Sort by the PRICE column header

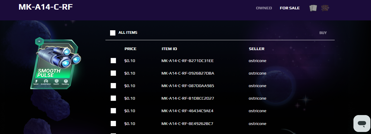click(130, 49)
